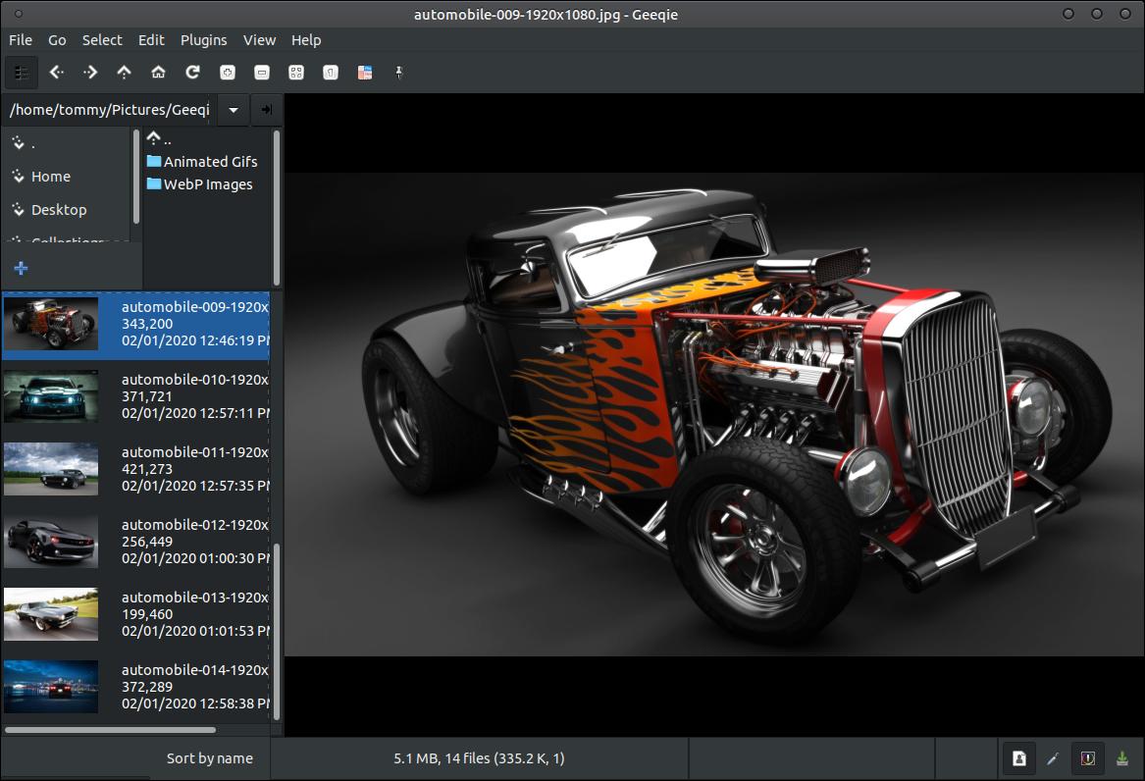The width and height of the screenshot is (1145, 781).
Task: Open the WebP Images folder
Action: [x=199, y=183]
